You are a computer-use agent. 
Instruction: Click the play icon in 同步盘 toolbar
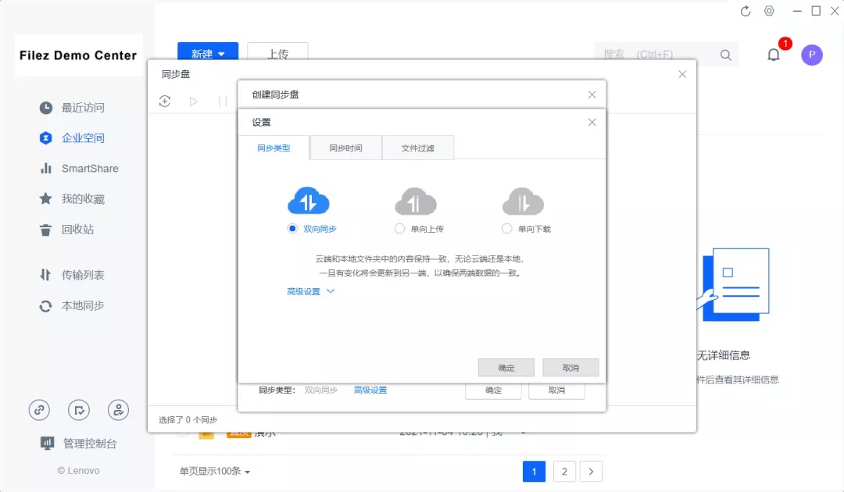coord(194,101)
